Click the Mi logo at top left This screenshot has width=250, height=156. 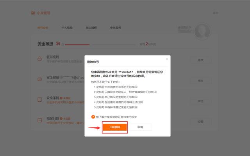[33, 13]
